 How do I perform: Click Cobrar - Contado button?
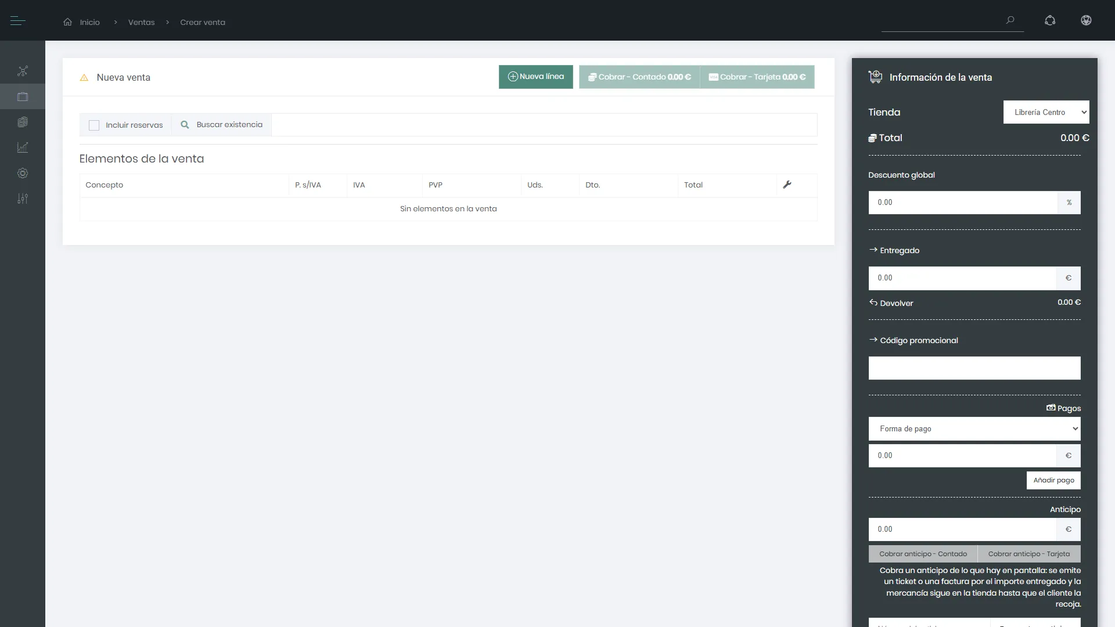click(x=639, y=77)
